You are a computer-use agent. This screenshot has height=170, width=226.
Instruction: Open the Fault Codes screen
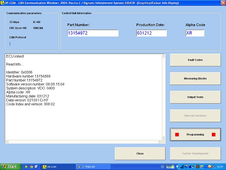coord(195,60)
